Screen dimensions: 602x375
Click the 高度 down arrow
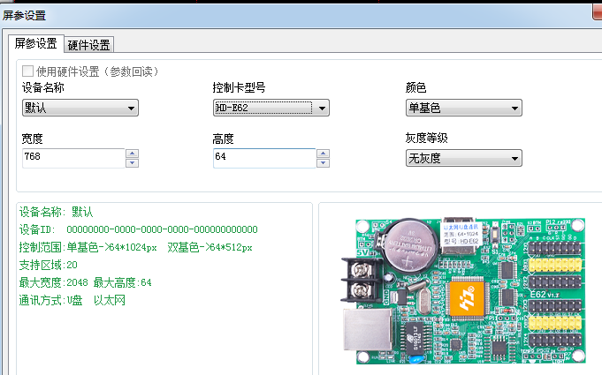click(323, 163)
